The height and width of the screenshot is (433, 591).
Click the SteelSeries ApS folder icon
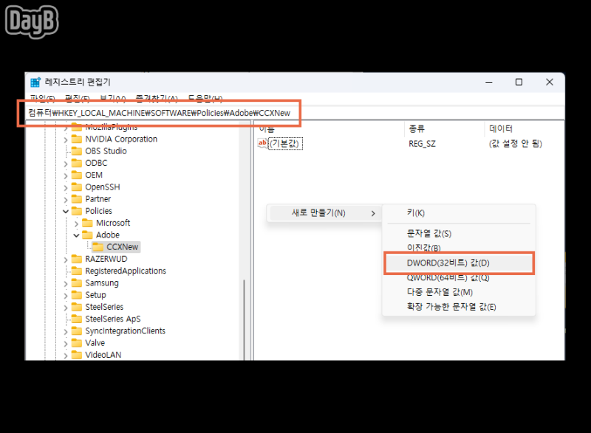[77, 319]
